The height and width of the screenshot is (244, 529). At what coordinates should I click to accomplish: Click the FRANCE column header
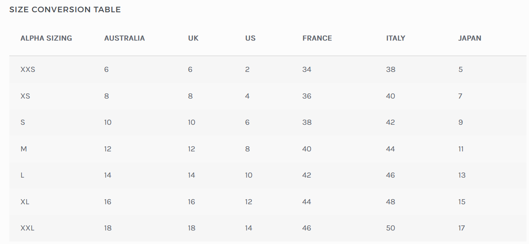pos(317,38)
